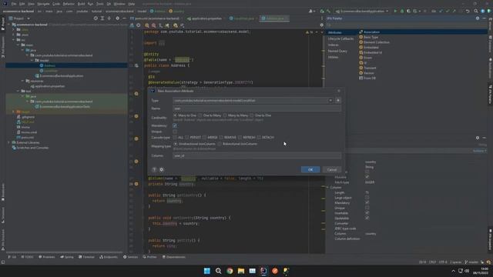Click the JPA Palette search field

pyautogui.click(x=406, y=25)
